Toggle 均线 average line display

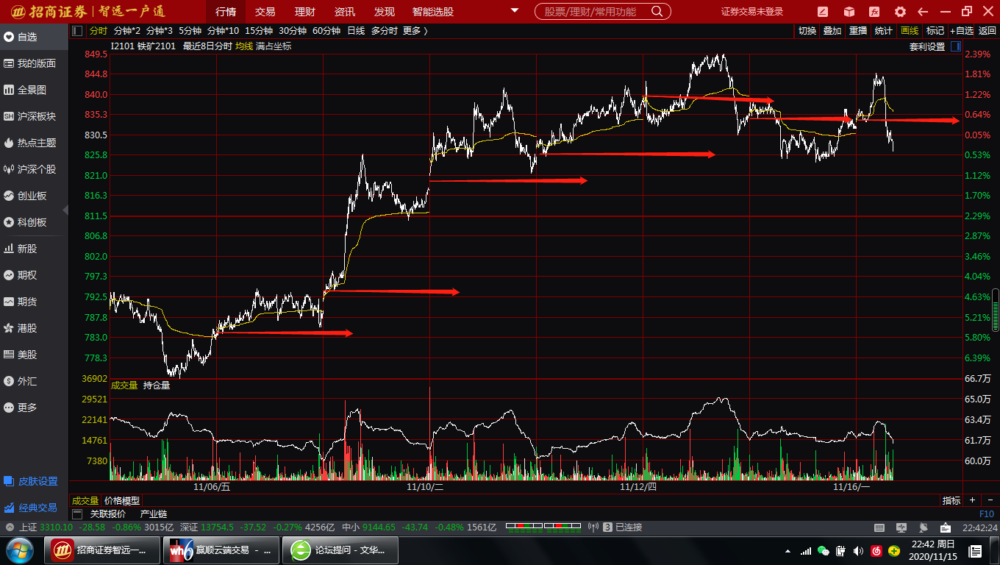pos(244,46)
